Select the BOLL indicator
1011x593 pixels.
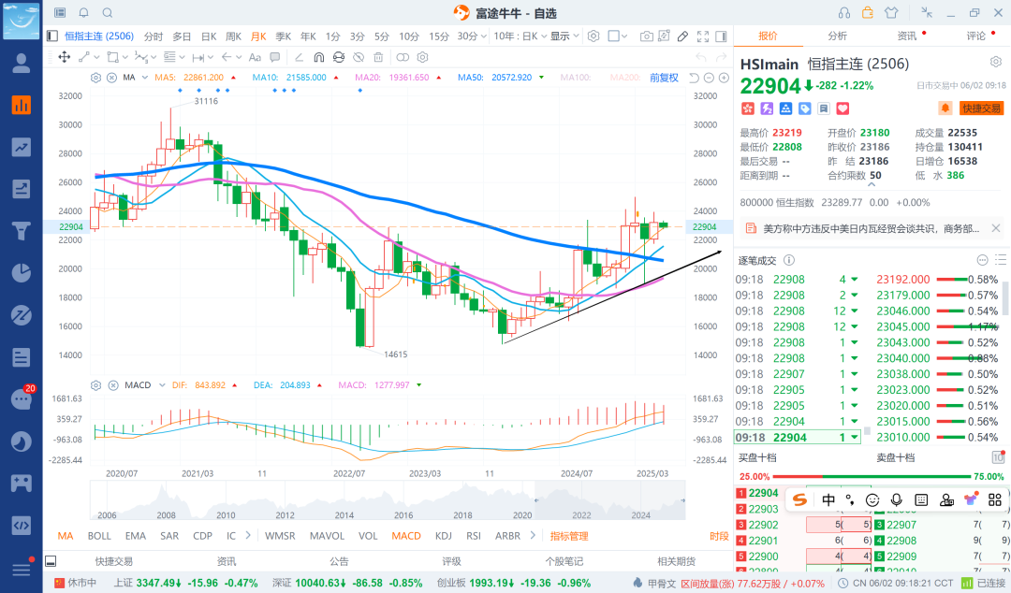click(x=99, y=536)
